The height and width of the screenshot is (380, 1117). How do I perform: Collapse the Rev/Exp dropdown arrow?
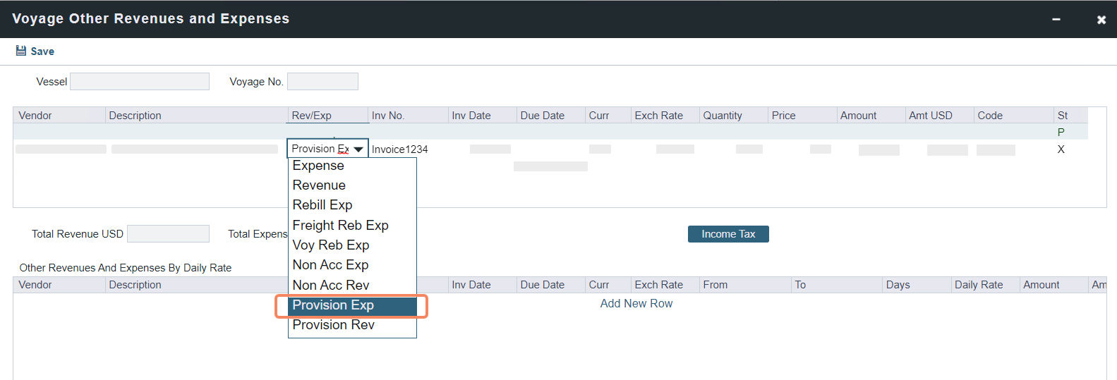[358, 149]
